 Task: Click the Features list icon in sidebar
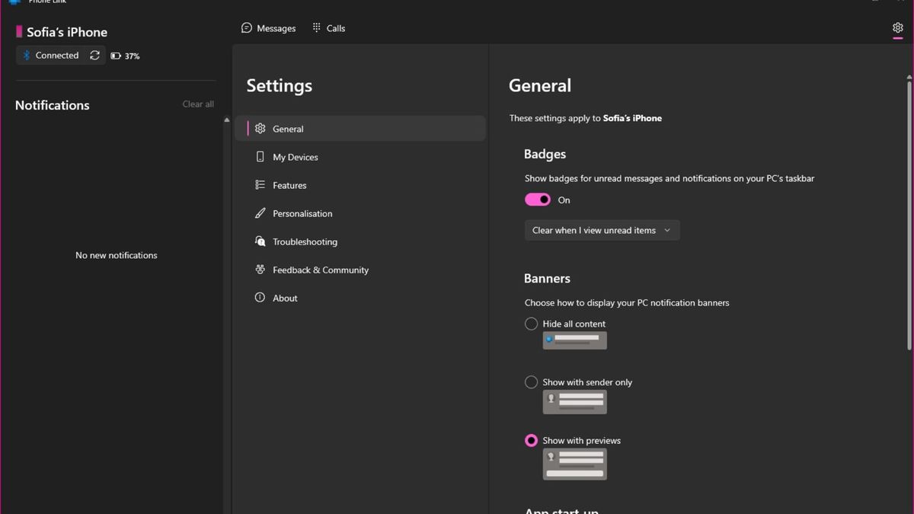[x=260, y=185]
